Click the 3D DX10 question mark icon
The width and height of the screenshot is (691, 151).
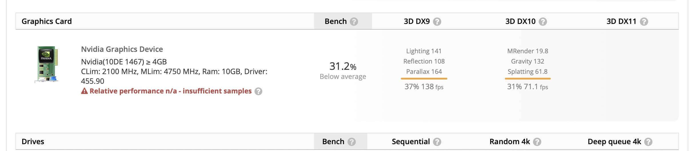coord(543,22)
